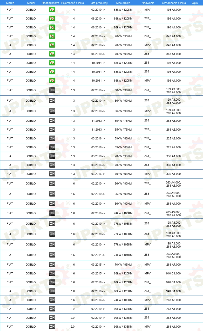Select '263 A3.000' in the 03.2016 MPV row

[x=173, y=300]
